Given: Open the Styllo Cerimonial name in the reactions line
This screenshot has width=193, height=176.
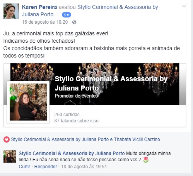Looking at the screenshot, I should [60, 139].
